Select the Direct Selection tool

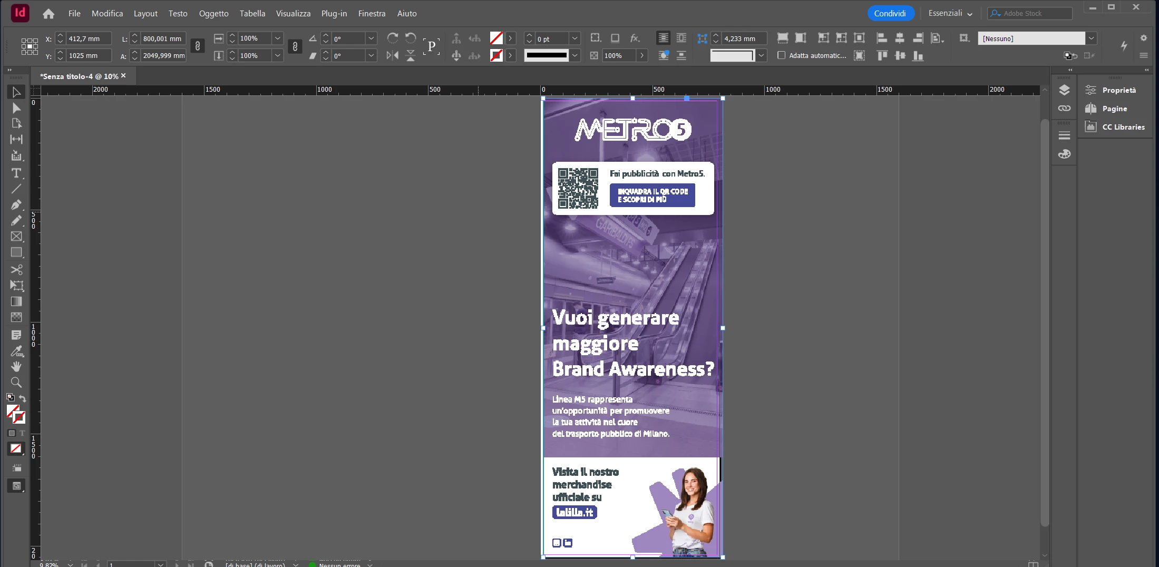point(16,108)
